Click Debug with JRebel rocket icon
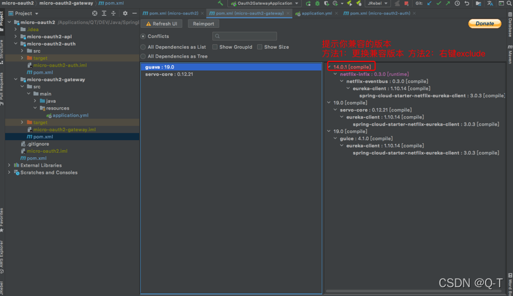Screen dimensions: 513x296 tap(359, 3)
